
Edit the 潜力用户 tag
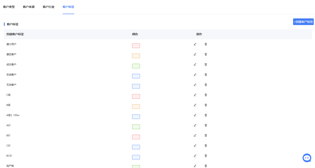coord(195,44)
